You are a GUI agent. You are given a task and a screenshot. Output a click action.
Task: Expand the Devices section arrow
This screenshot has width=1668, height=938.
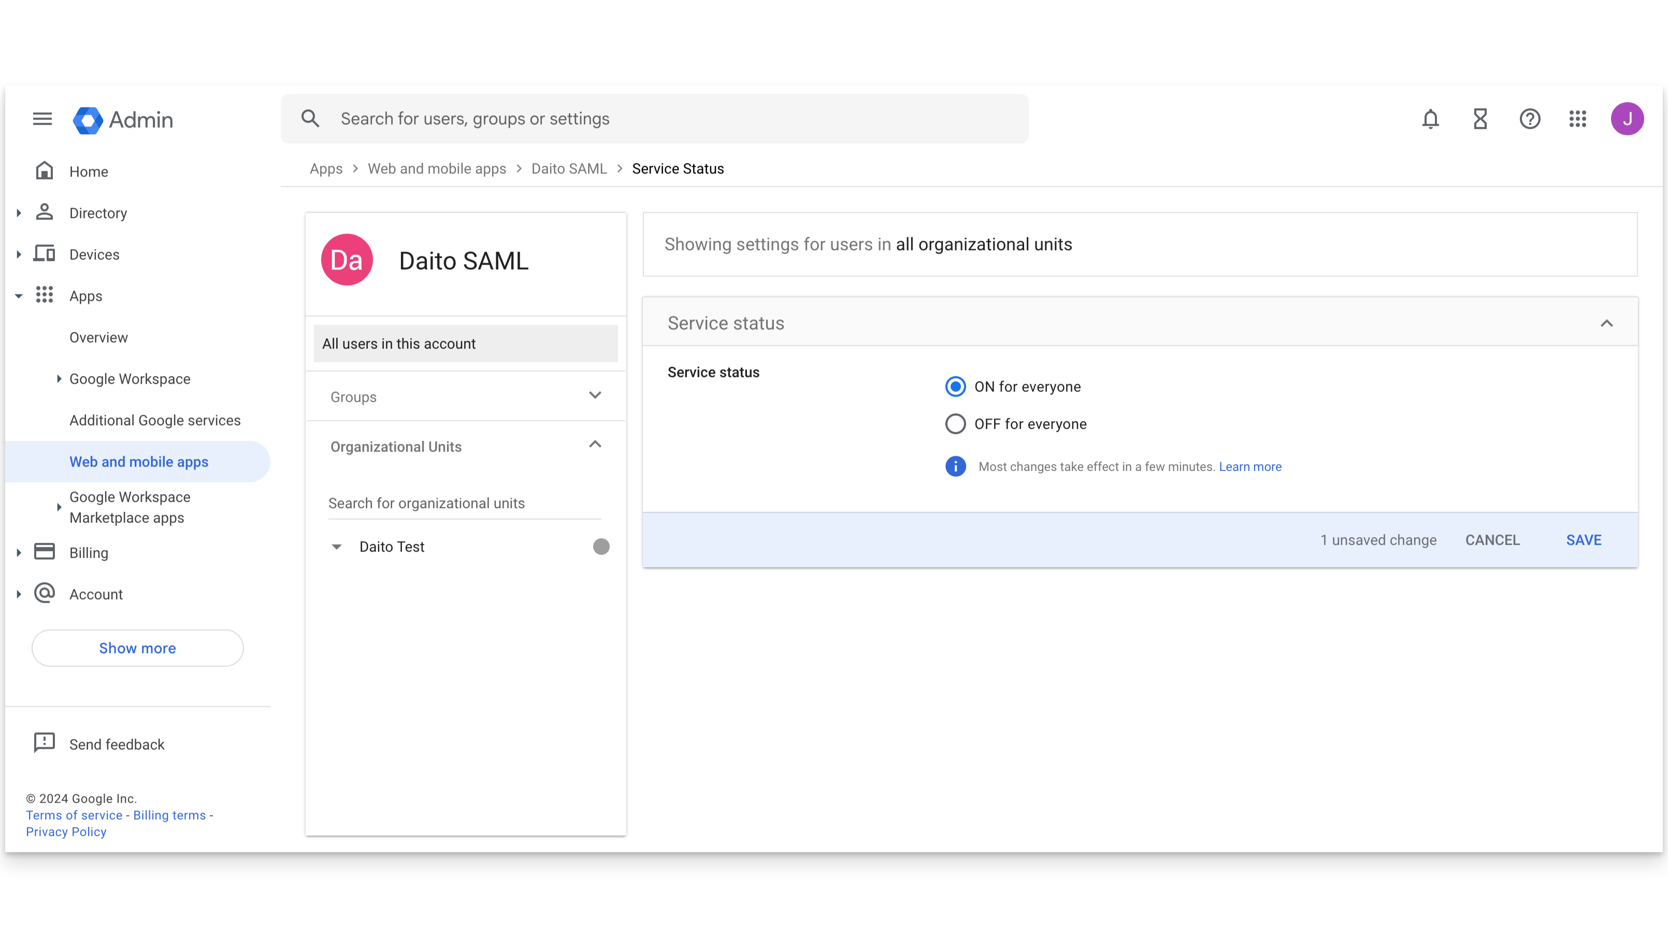(19, 254)
